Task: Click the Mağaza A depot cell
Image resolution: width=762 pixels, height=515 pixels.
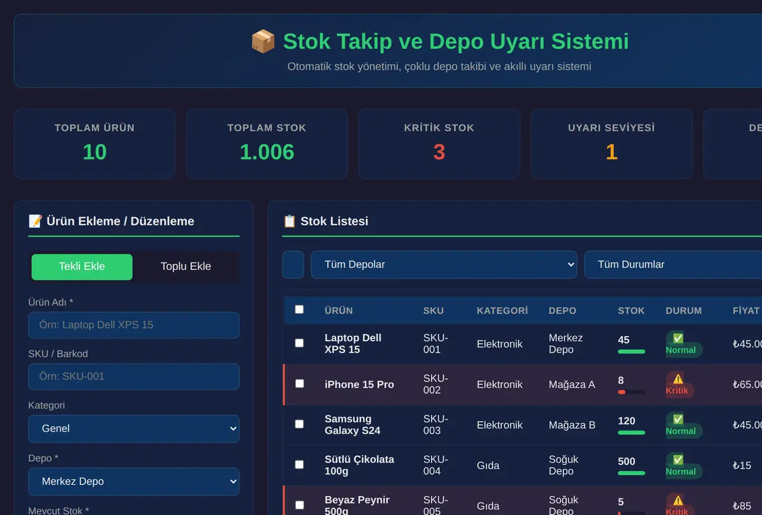Action: click(571, 384)
